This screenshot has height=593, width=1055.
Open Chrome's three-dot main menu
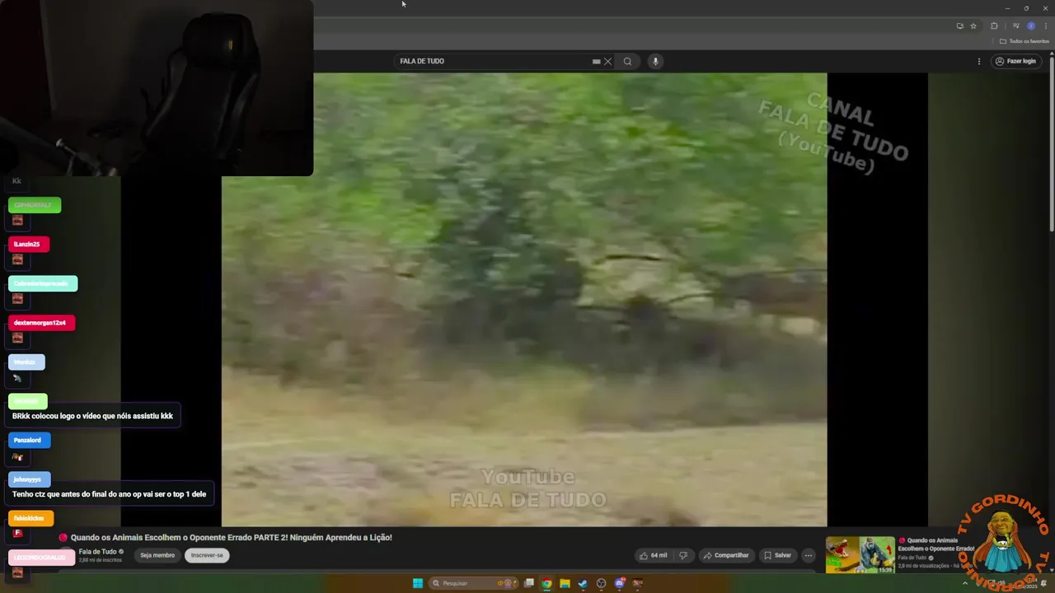[1046, 26]
